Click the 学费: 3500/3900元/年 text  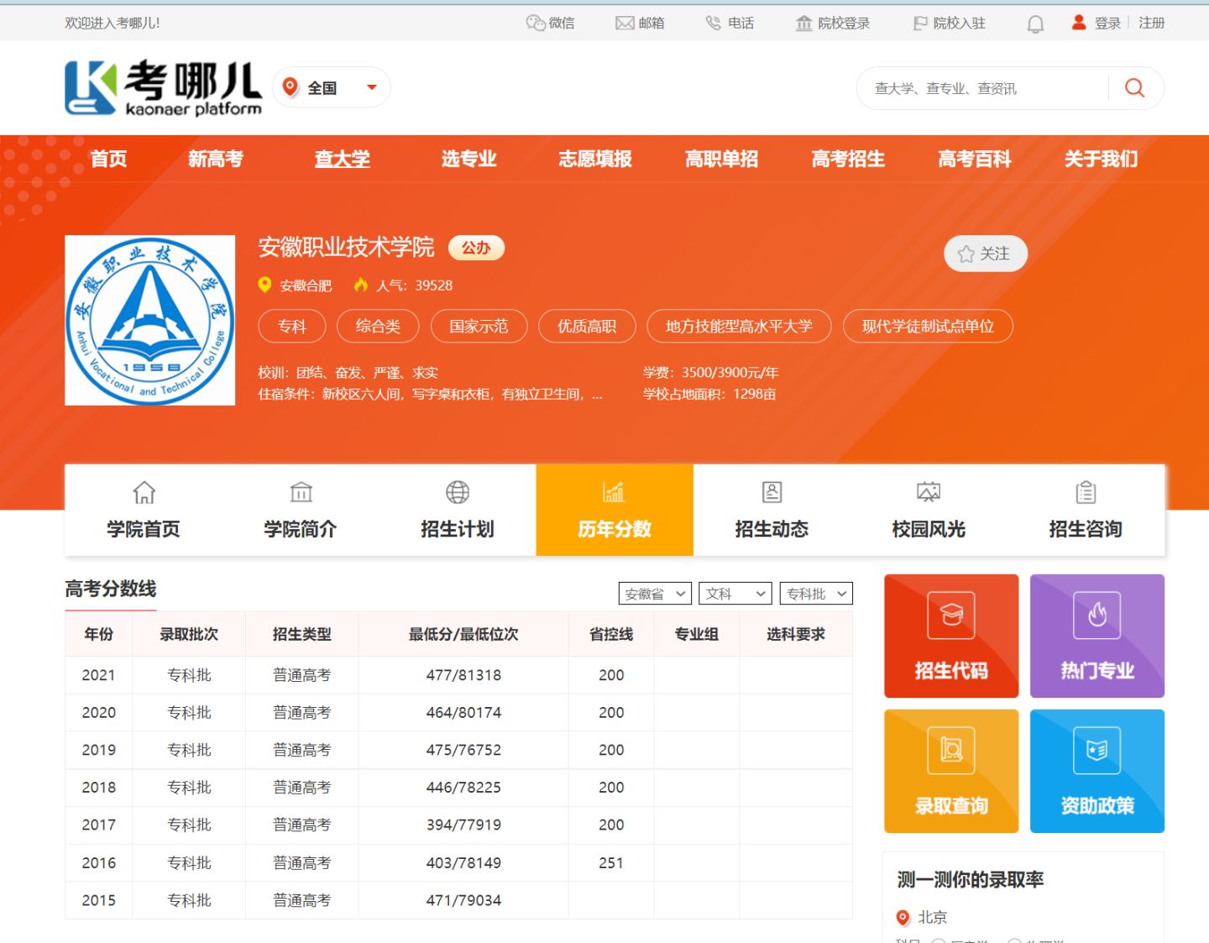click(x=710, y=372)
